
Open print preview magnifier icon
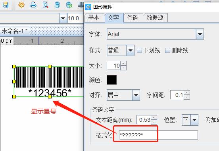46,5
